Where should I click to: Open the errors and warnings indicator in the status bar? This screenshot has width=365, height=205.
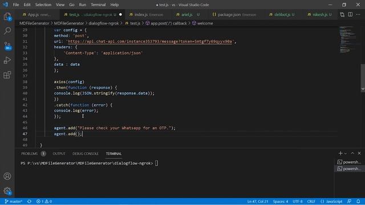44,202
